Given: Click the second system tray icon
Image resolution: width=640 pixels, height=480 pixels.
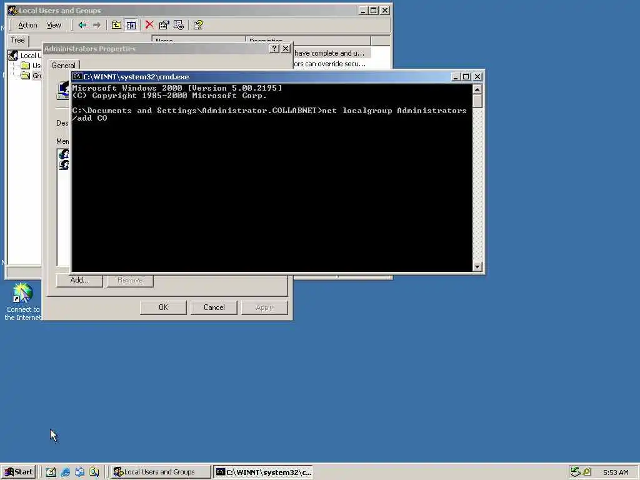Looking at the screenshot, I should 587,472.
